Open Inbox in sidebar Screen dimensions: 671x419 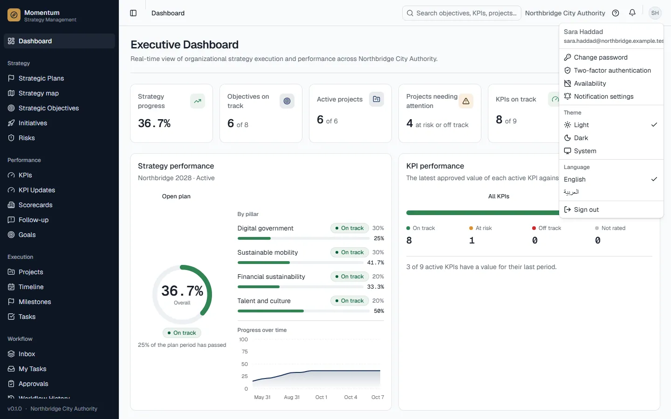click(59, 354)
